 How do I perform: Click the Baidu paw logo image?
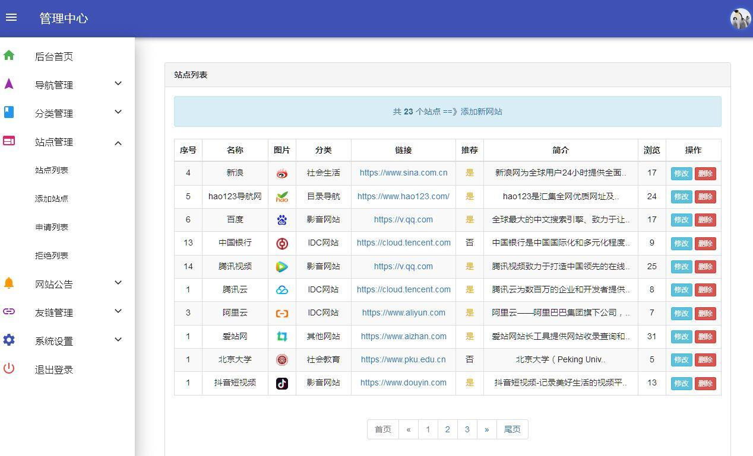tap(282, 220)
